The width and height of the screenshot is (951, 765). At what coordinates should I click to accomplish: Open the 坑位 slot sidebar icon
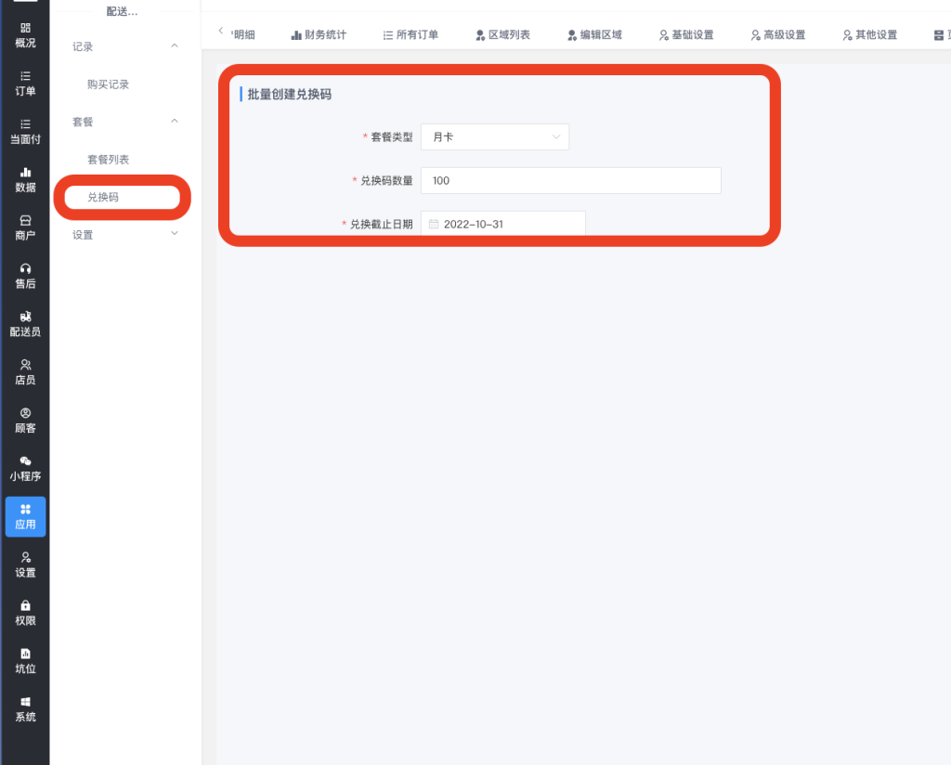(x=25, y=661)
